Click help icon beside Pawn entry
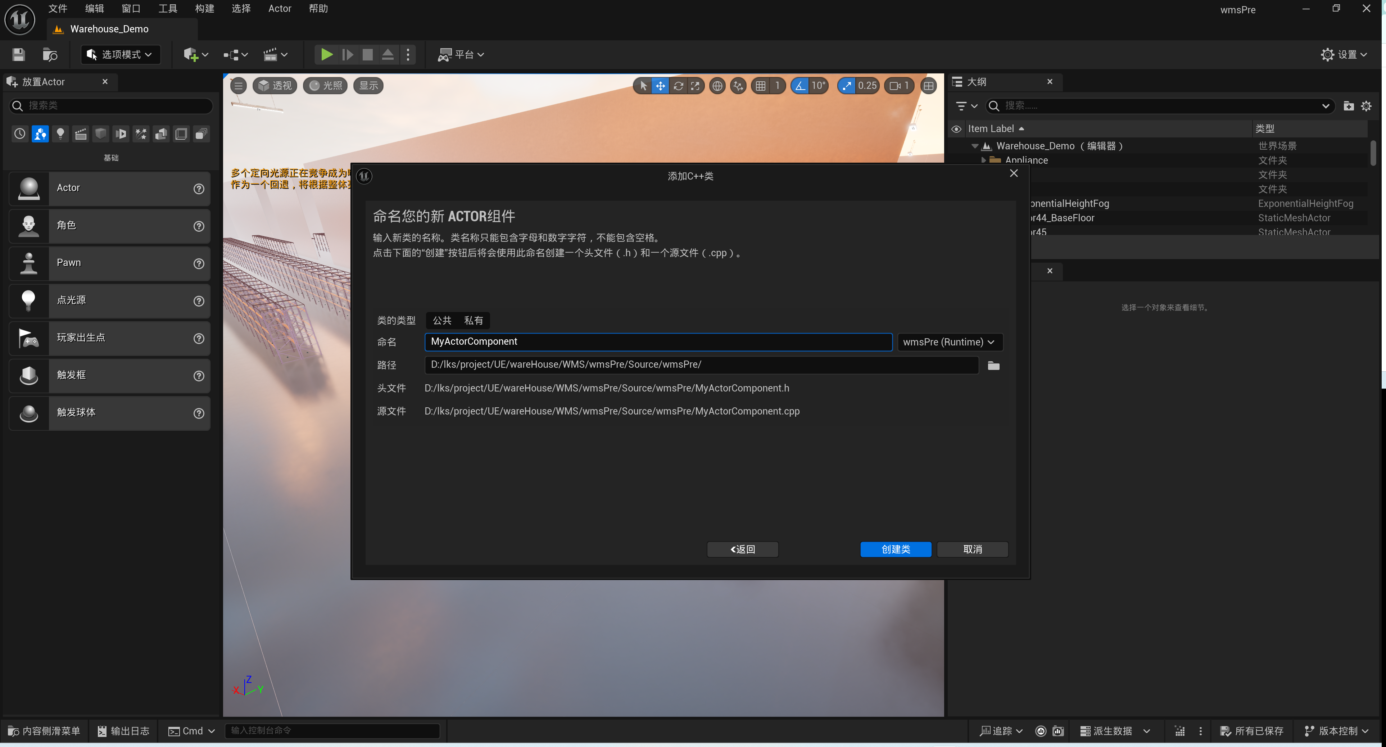Screen dimensions: 1386x747 pos(199,263)
